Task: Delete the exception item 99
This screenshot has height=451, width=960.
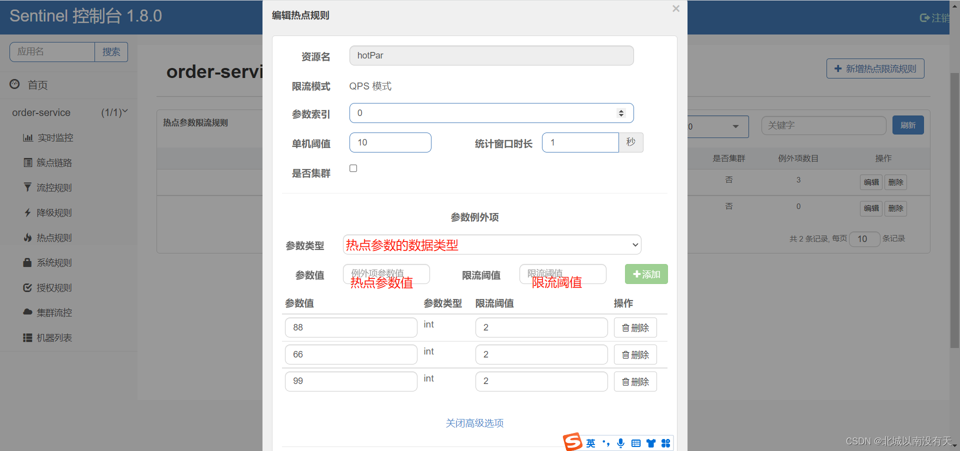Action: [635, 382]
